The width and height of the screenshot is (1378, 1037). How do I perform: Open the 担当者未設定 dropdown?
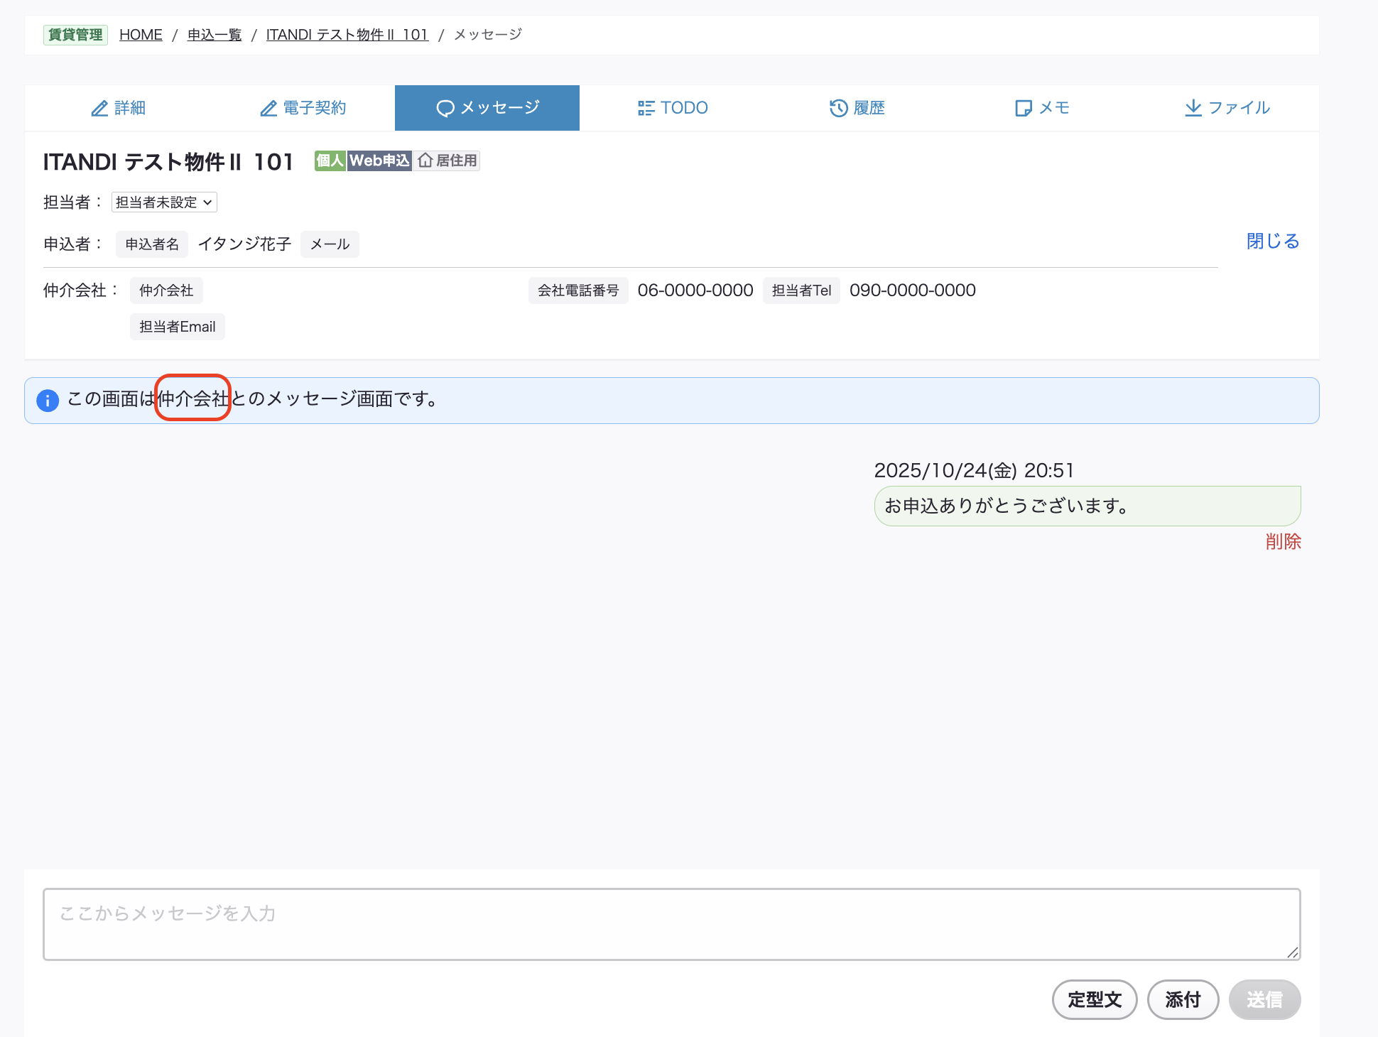click(x=164, y=202)
